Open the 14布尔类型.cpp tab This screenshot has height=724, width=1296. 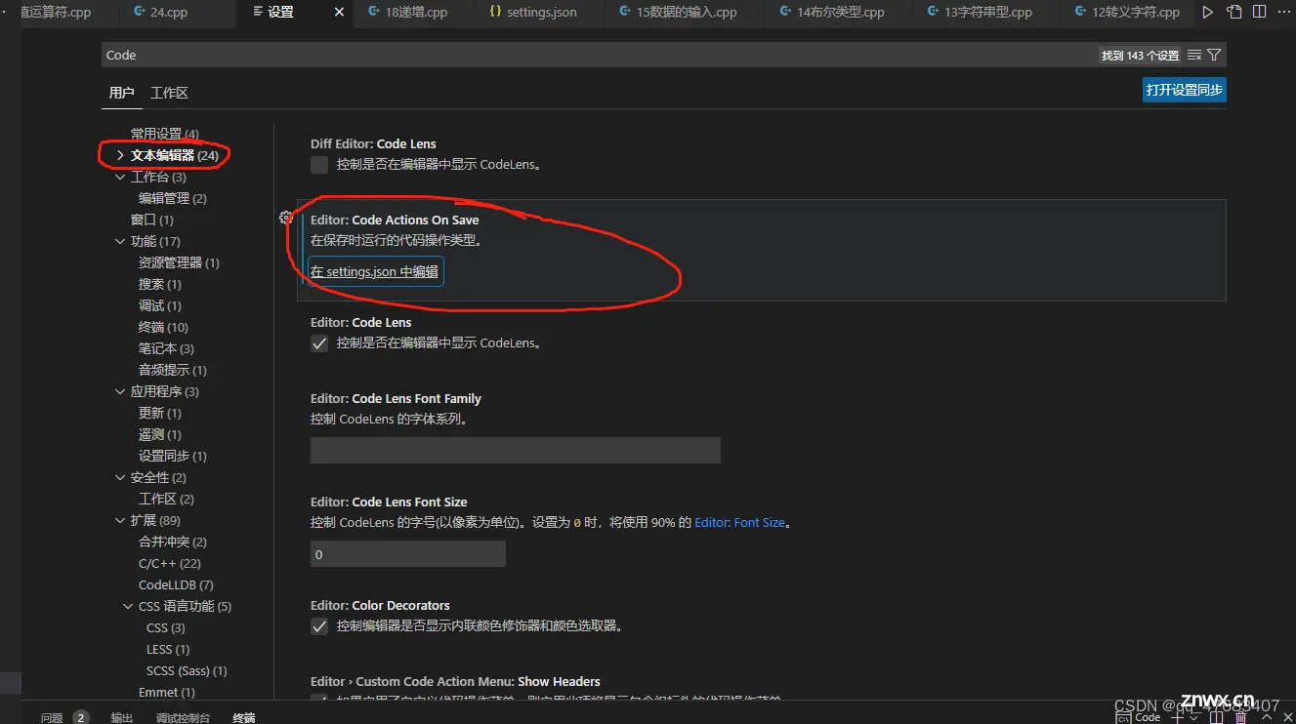coord(839,13)
